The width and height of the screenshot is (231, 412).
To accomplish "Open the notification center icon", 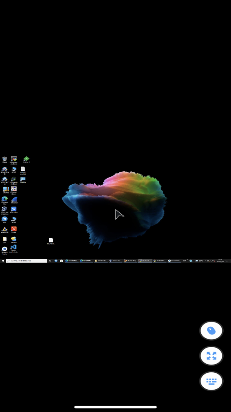I will [x=227, y=261].
